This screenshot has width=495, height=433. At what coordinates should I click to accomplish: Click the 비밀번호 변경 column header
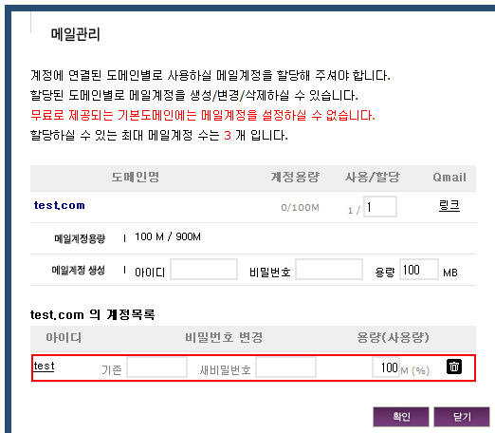pos(224,337)
